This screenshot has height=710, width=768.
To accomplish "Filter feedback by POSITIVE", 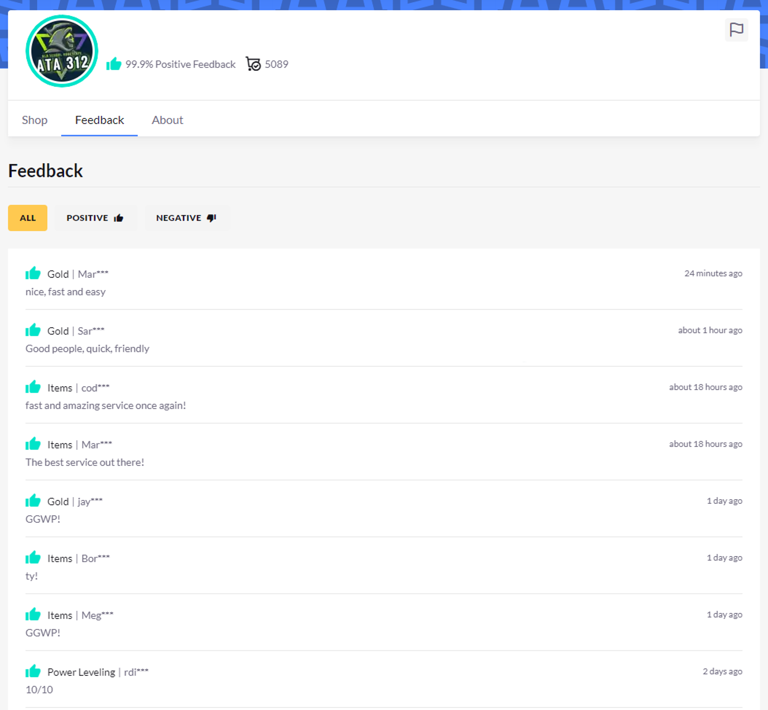I will 95,218.
